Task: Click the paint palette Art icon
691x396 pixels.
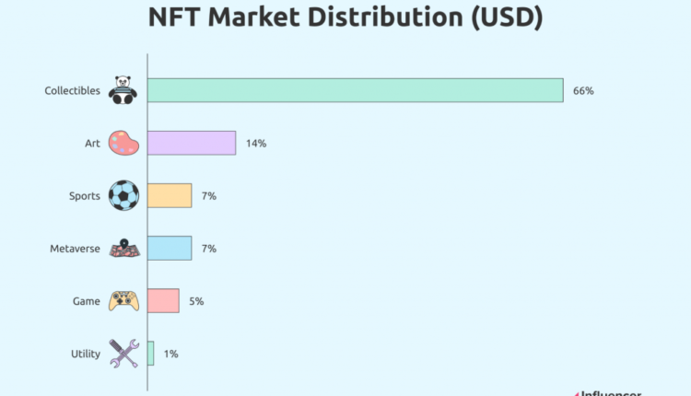Action: point(123,143)
